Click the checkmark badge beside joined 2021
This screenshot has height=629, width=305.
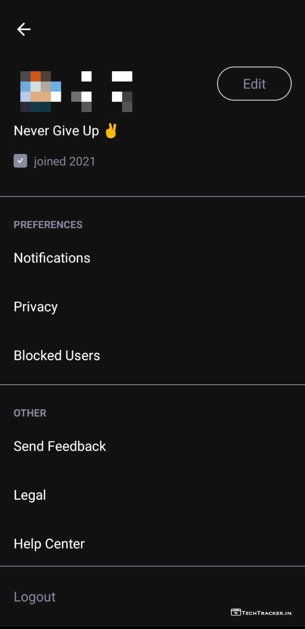[20, 161]
